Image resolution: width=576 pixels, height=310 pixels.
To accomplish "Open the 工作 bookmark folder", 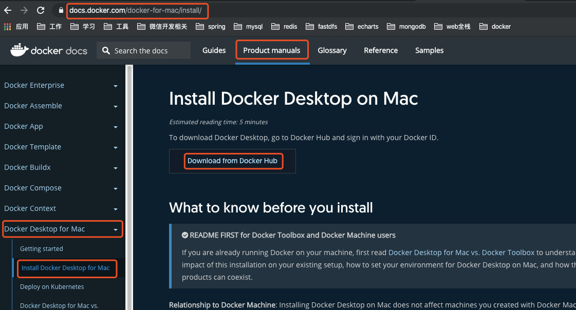I will click(x=49, y=26).
